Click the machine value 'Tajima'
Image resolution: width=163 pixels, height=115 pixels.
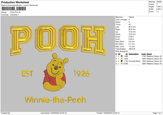tap(131, 17)
